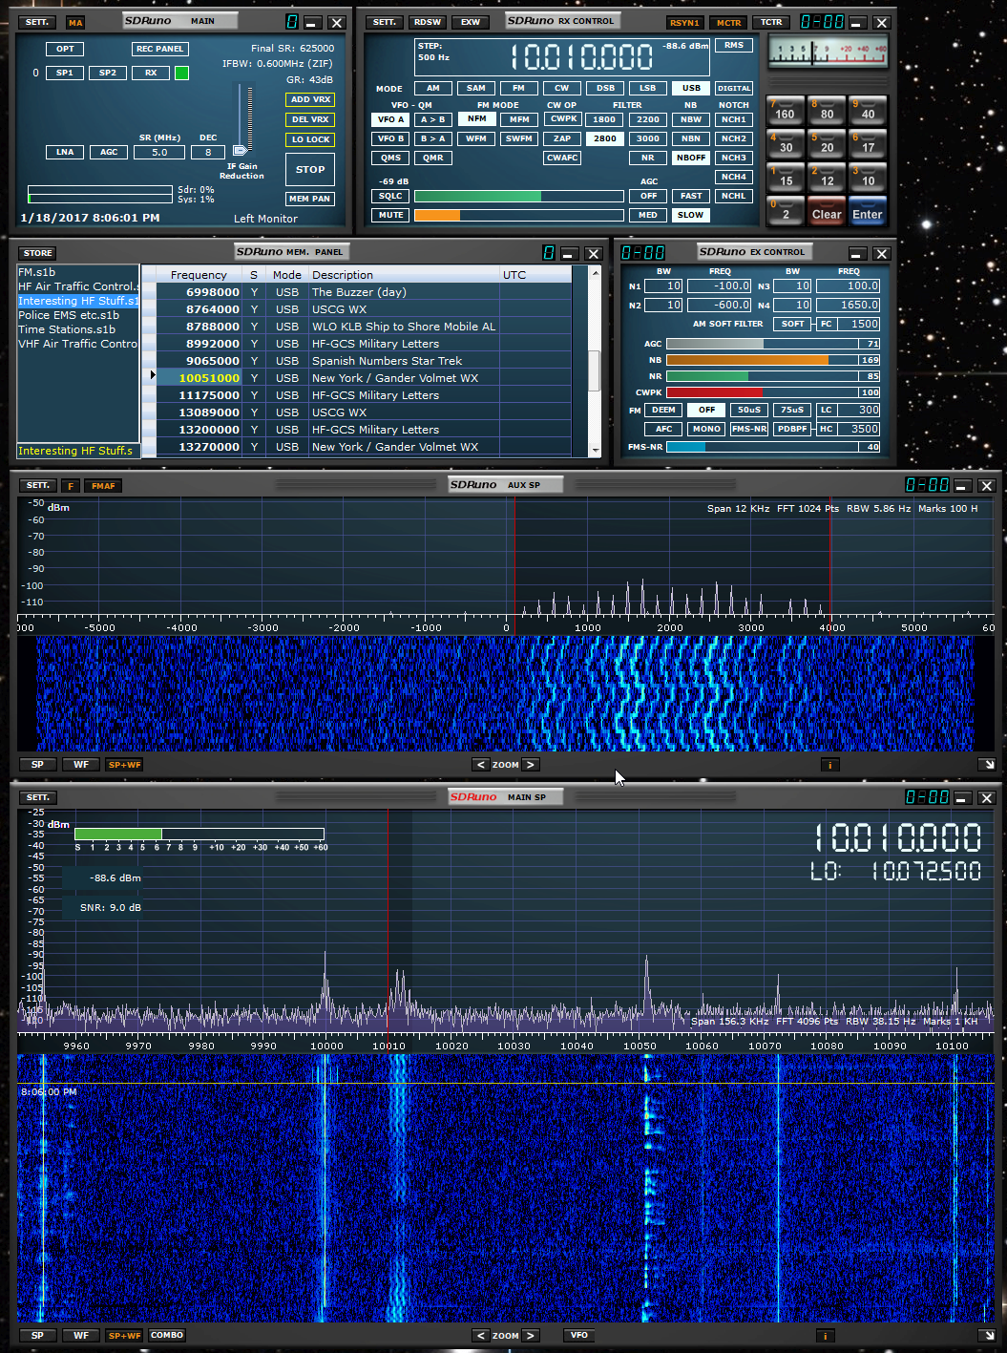Open the REC PANEL

click(x=159, y=49)
